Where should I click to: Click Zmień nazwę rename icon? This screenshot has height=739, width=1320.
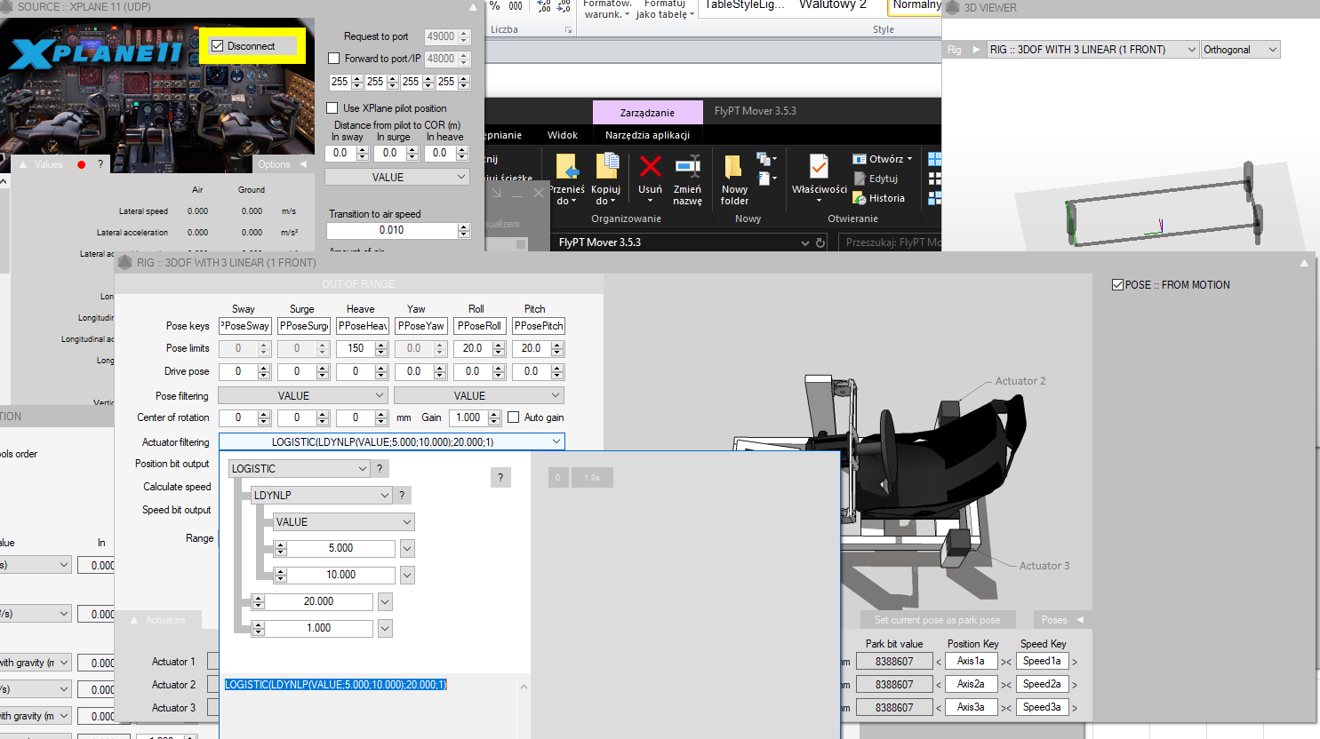687,167
